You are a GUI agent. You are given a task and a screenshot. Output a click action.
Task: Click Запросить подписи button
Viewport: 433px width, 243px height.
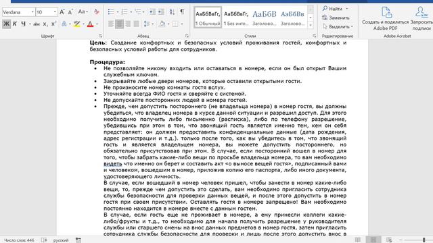[x=421, y=18]
